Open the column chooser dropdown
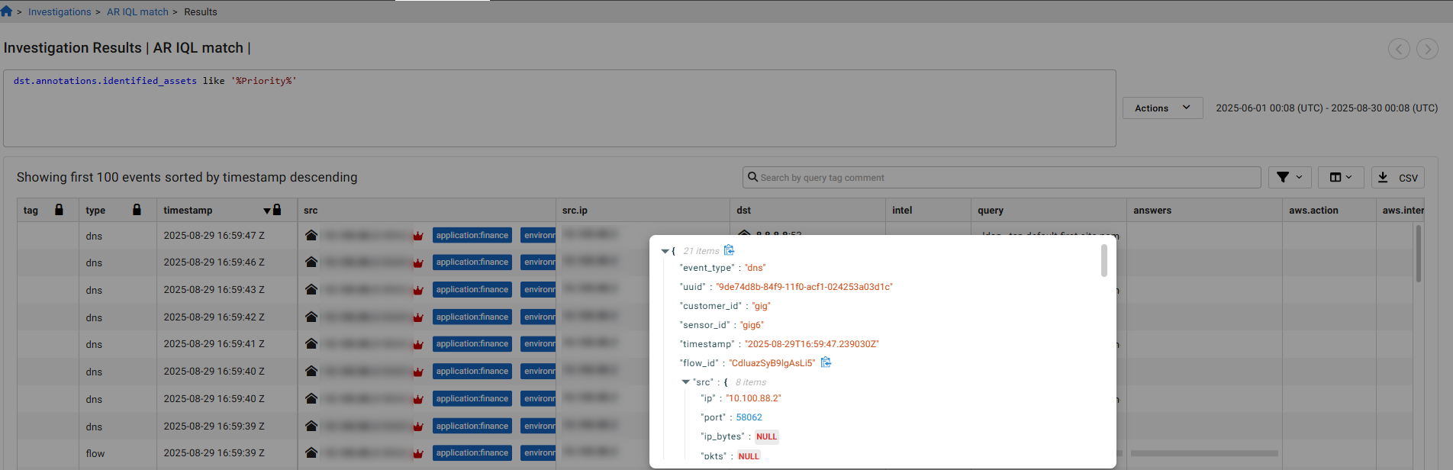Screen dimensions: 1453x470 [1340, 178]
